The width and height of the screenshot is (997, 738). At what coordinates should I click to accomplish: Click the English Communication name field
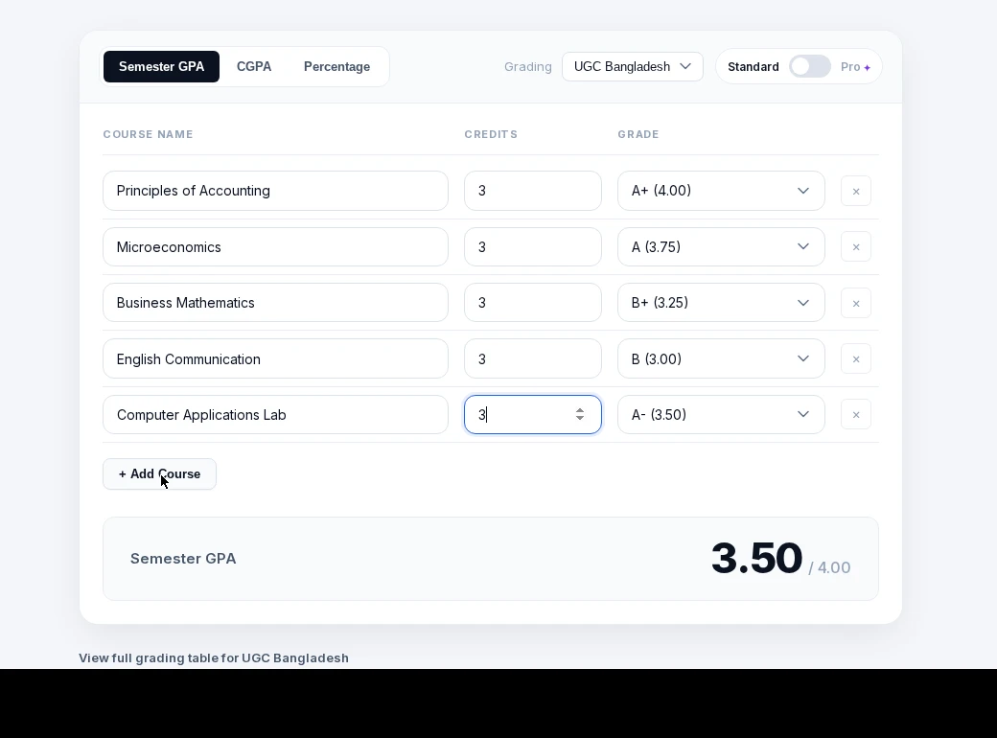pyautogui.click(x=275, y=358)
